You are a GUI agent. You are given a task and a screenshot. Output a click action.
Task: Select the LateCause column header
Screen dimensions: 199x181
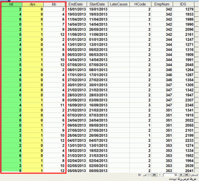coord(119,4)
